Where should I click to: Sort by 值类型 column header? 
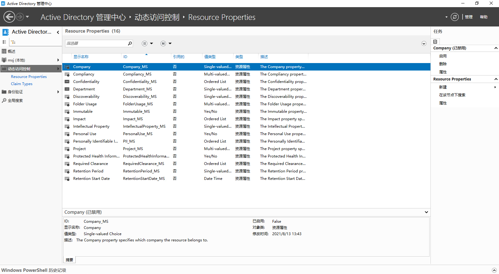(210, 57)
